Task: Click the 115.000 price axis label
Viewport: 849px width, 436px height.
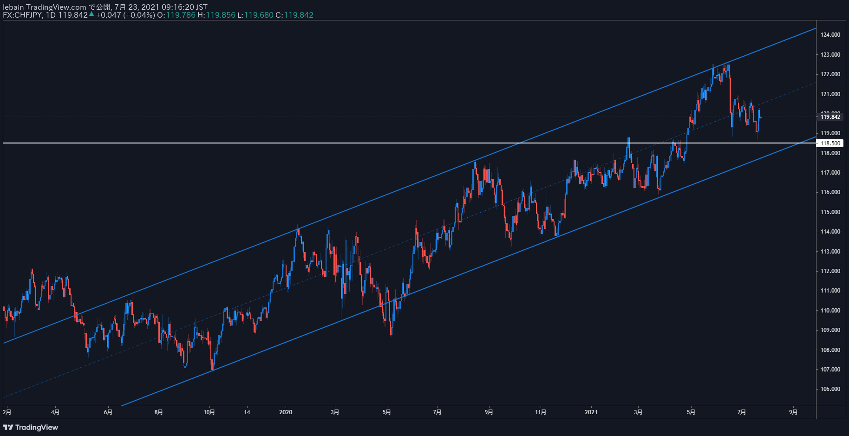Action: (x=830, y=212)
